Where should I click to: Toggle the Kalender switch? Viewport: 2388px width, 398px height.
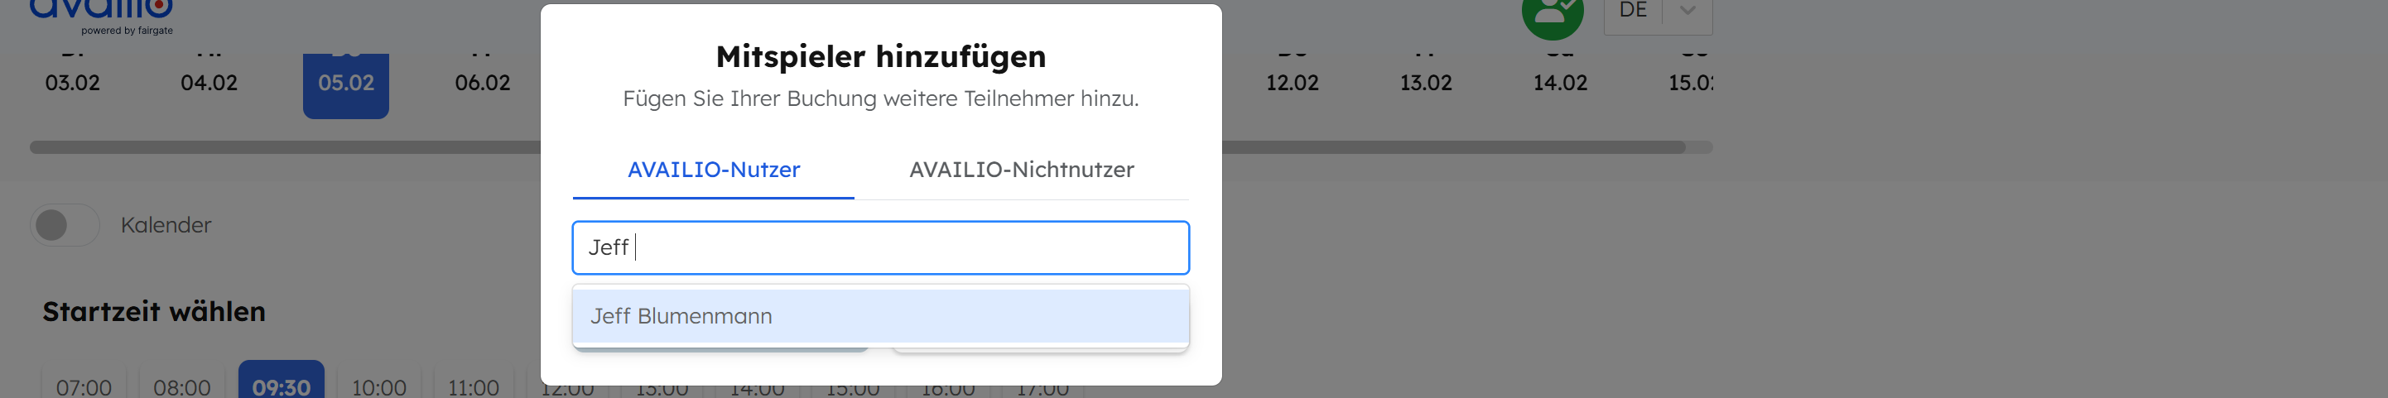pyautogui.click(x=64, y=225)
